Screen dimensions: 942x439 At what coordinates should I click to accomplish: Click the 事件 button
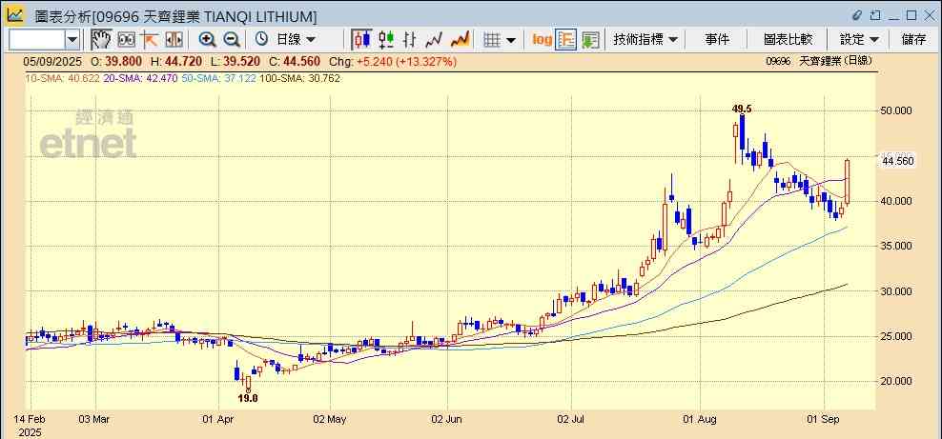pos(717,40)
